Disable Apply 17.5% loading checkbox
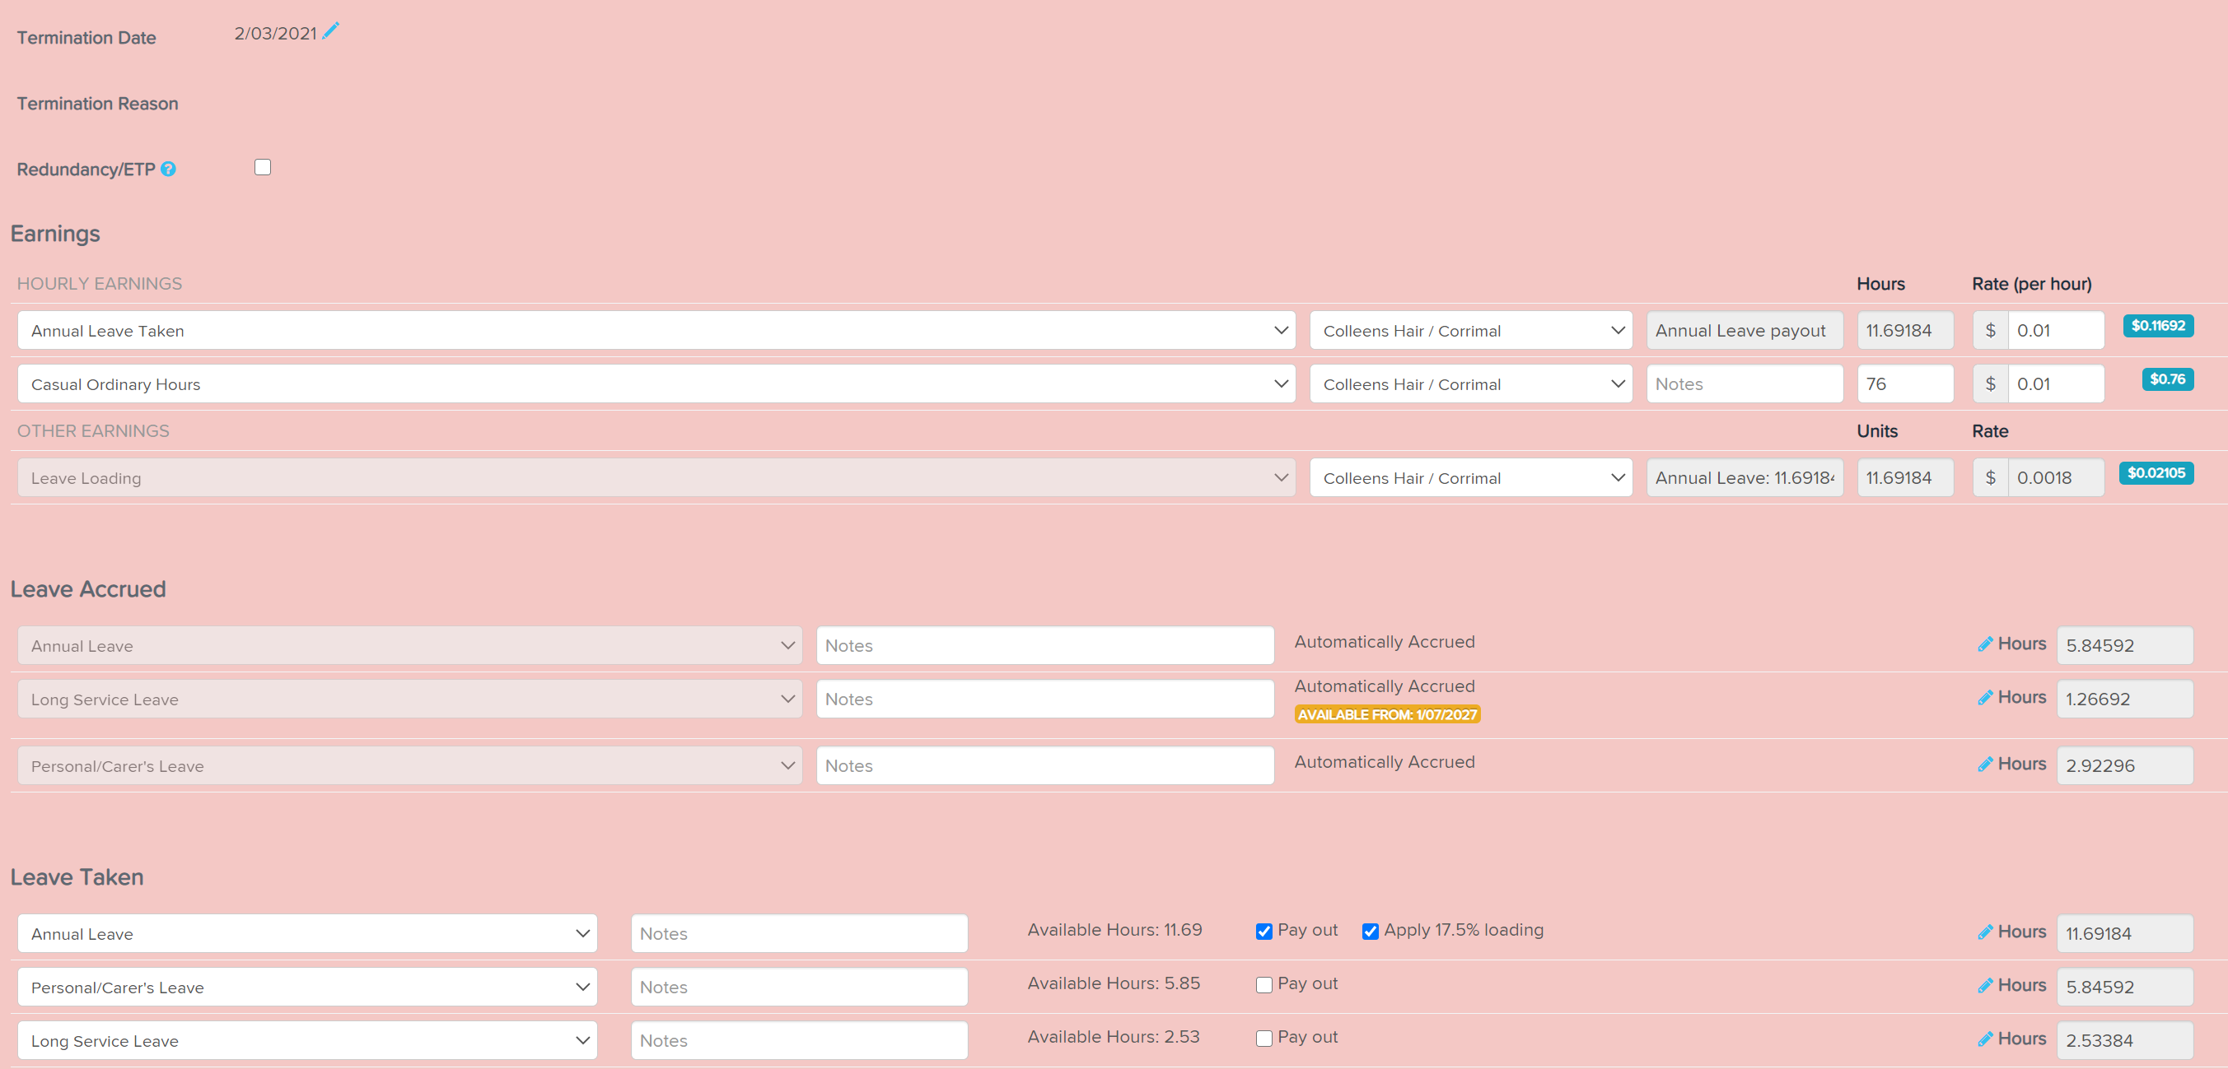The image size is (2228, 1069). point(1370,932)
